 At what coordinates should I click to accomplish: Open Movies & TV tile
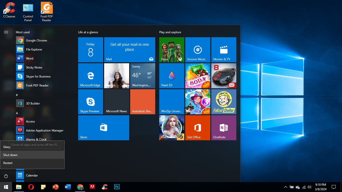(224, 50)
